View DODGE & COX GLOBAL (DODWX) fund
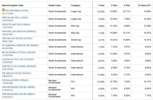The image size is (153, 100). click(x=19, y=66)
